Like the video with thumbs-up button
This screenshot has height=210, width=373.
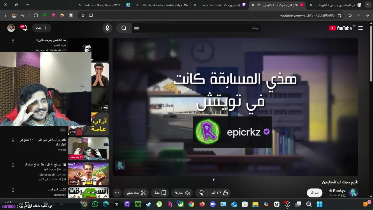pos(219,193)
